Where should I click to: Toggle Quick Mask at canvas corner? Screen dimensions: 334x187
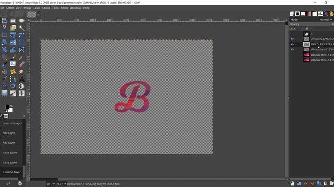(x=28, y=179)
